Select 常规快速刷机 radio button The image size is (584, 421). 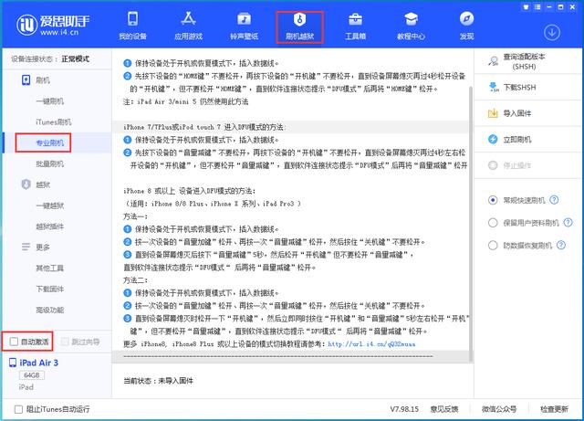coord(493,200)
